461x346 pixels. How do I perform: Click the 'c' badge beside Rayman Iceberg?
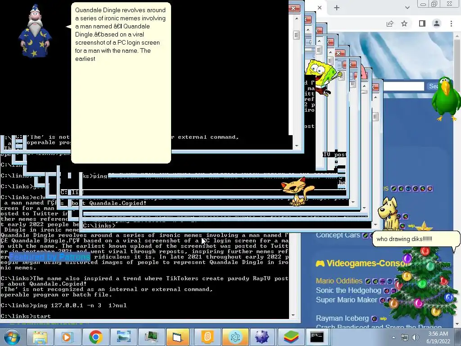pyautogui.click(x=374, y=319)
